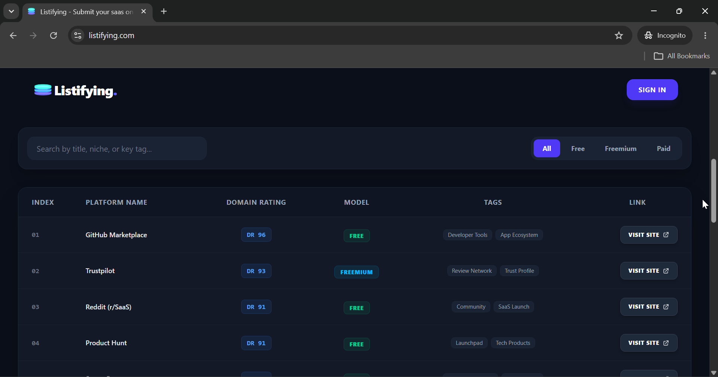Viewport: 718px width, 377px height.
Task: Click the Incognito indicator
Action: [x=665, y=35]
